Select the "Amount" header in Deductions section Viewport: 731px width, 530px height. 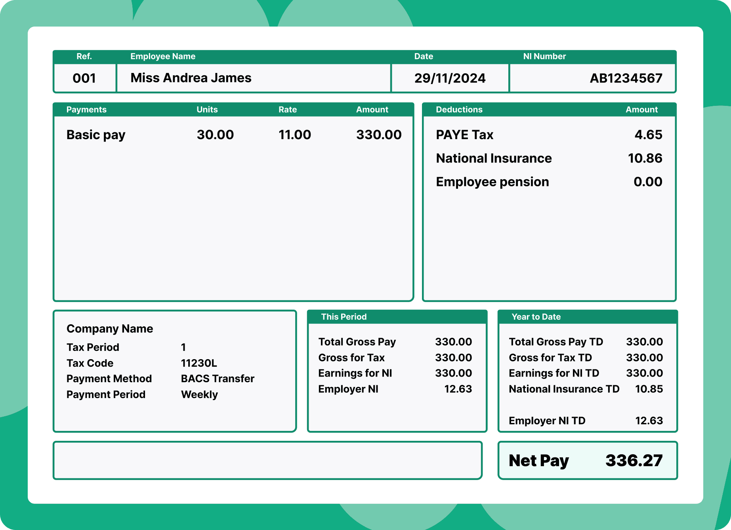click(641, 109)
